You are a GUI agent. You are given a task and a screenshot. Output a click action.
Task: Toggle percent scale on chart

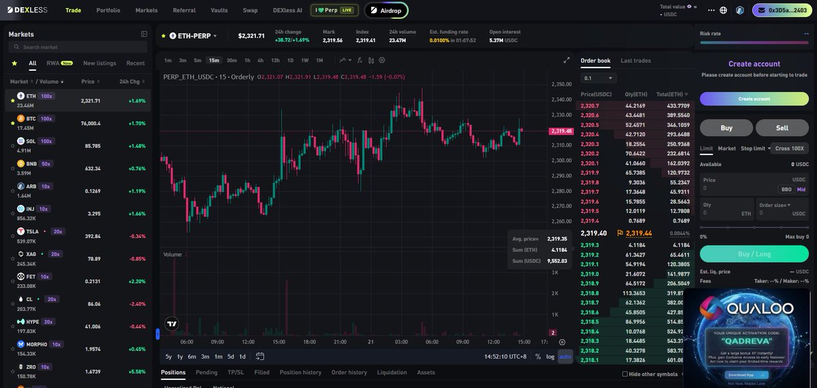pos(538,356)
